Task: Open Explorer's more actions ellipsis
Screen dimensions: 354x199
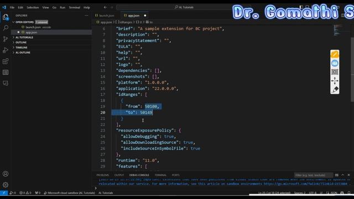Action: pos(86,15)
